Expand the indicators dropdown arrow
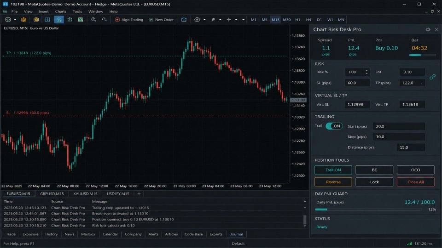Viewport: 442px width, 248px height. coord(220,20)
